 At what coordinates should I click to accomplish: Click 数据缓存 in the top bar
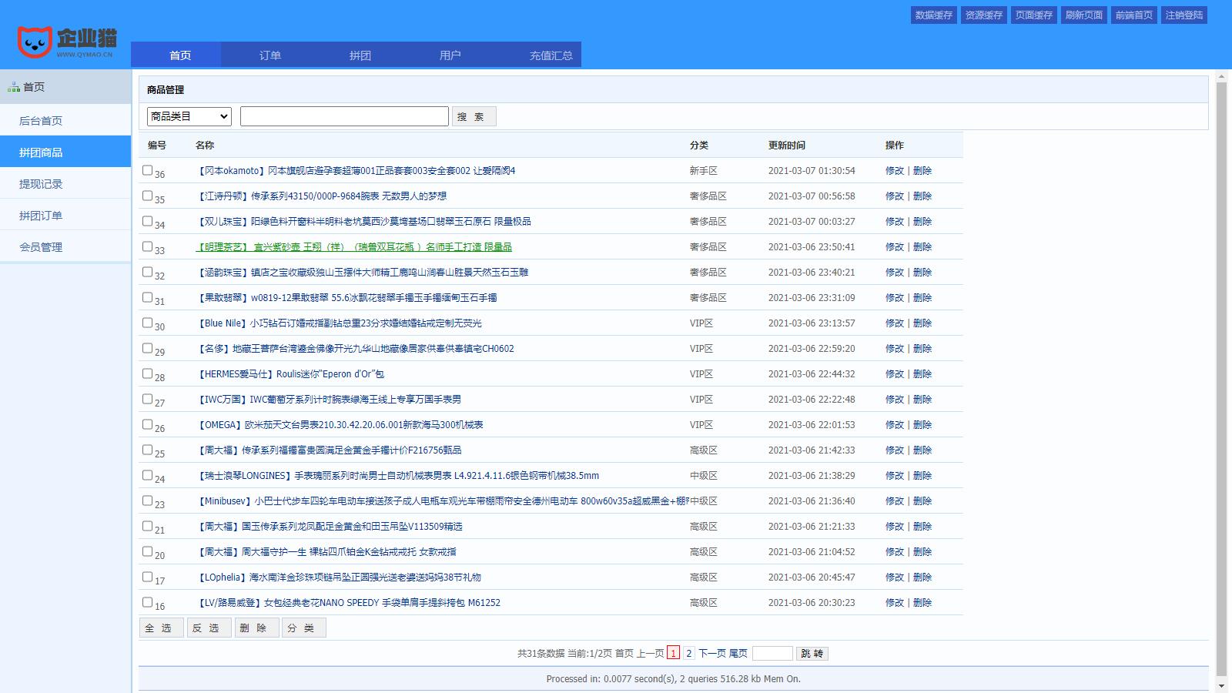point(933,15)
